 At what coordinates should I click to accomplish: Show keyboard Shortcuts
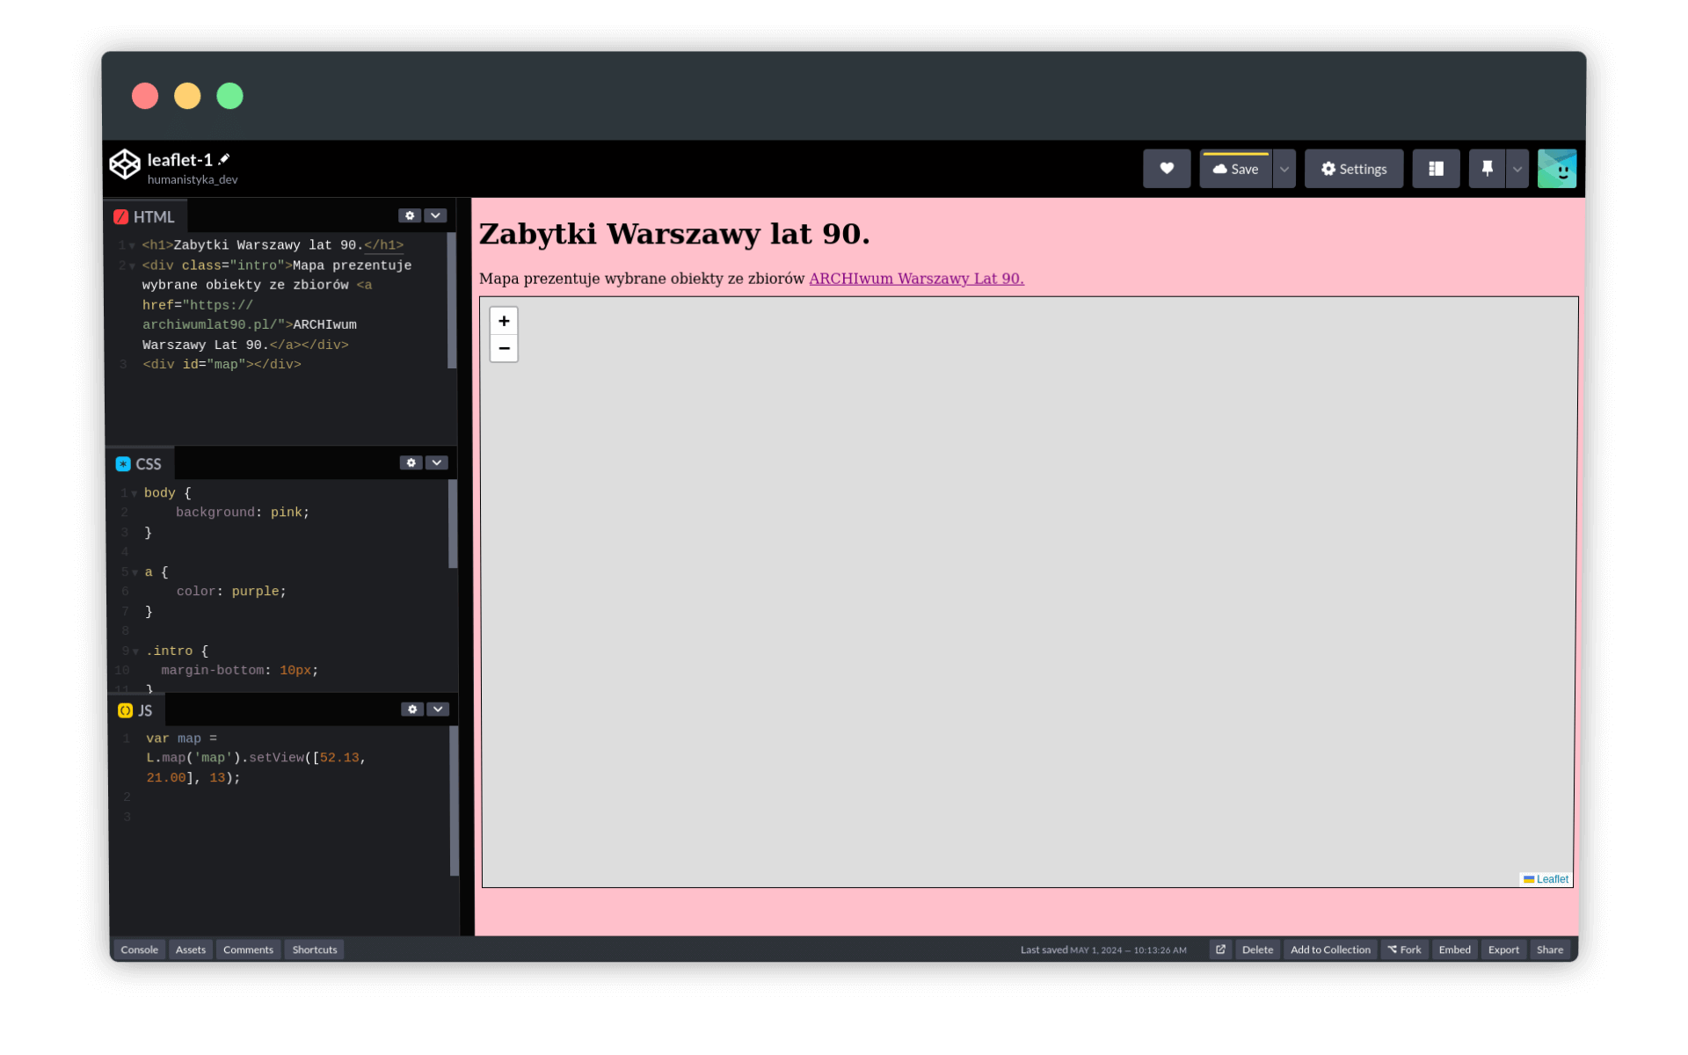click(315, 949)
